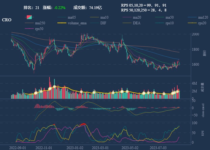Click the 2023-01-02 x-axis date label

[74, 148]
